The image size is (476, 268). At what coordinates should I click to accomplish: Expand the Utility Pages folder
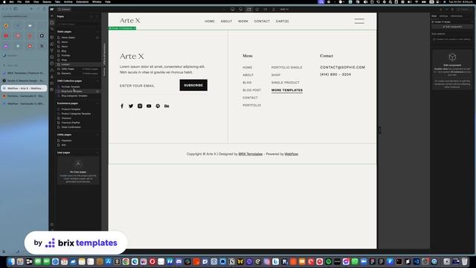tap(78, 69)
